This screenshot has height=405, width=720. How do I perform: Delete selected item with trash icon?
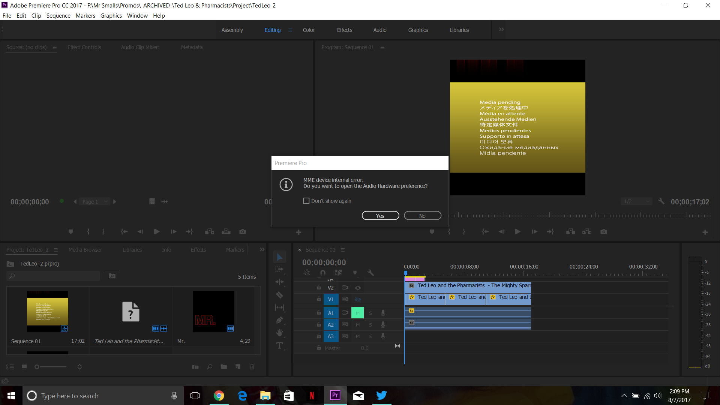pos(252,367)
